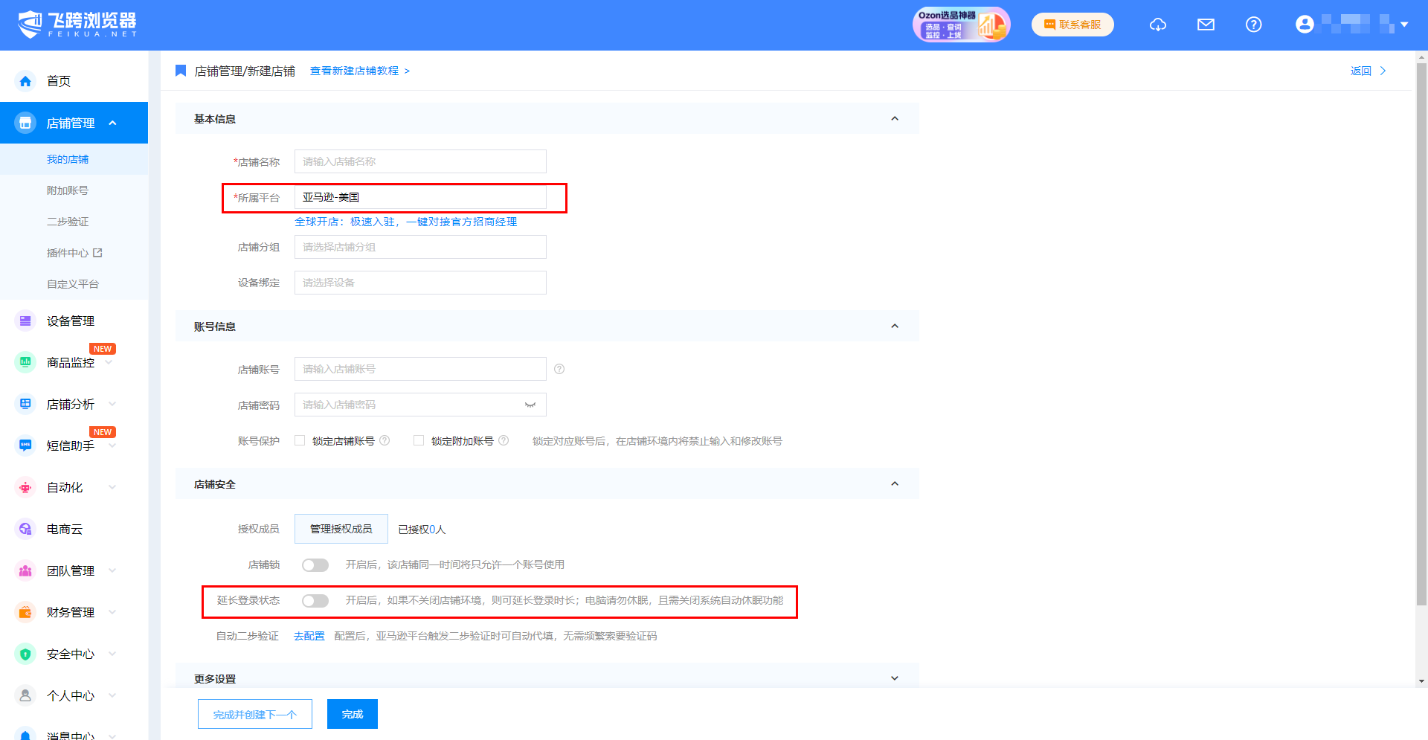Click the 完成 button
This screenshot has height=740, width=1428.
(x=353, y=714)
